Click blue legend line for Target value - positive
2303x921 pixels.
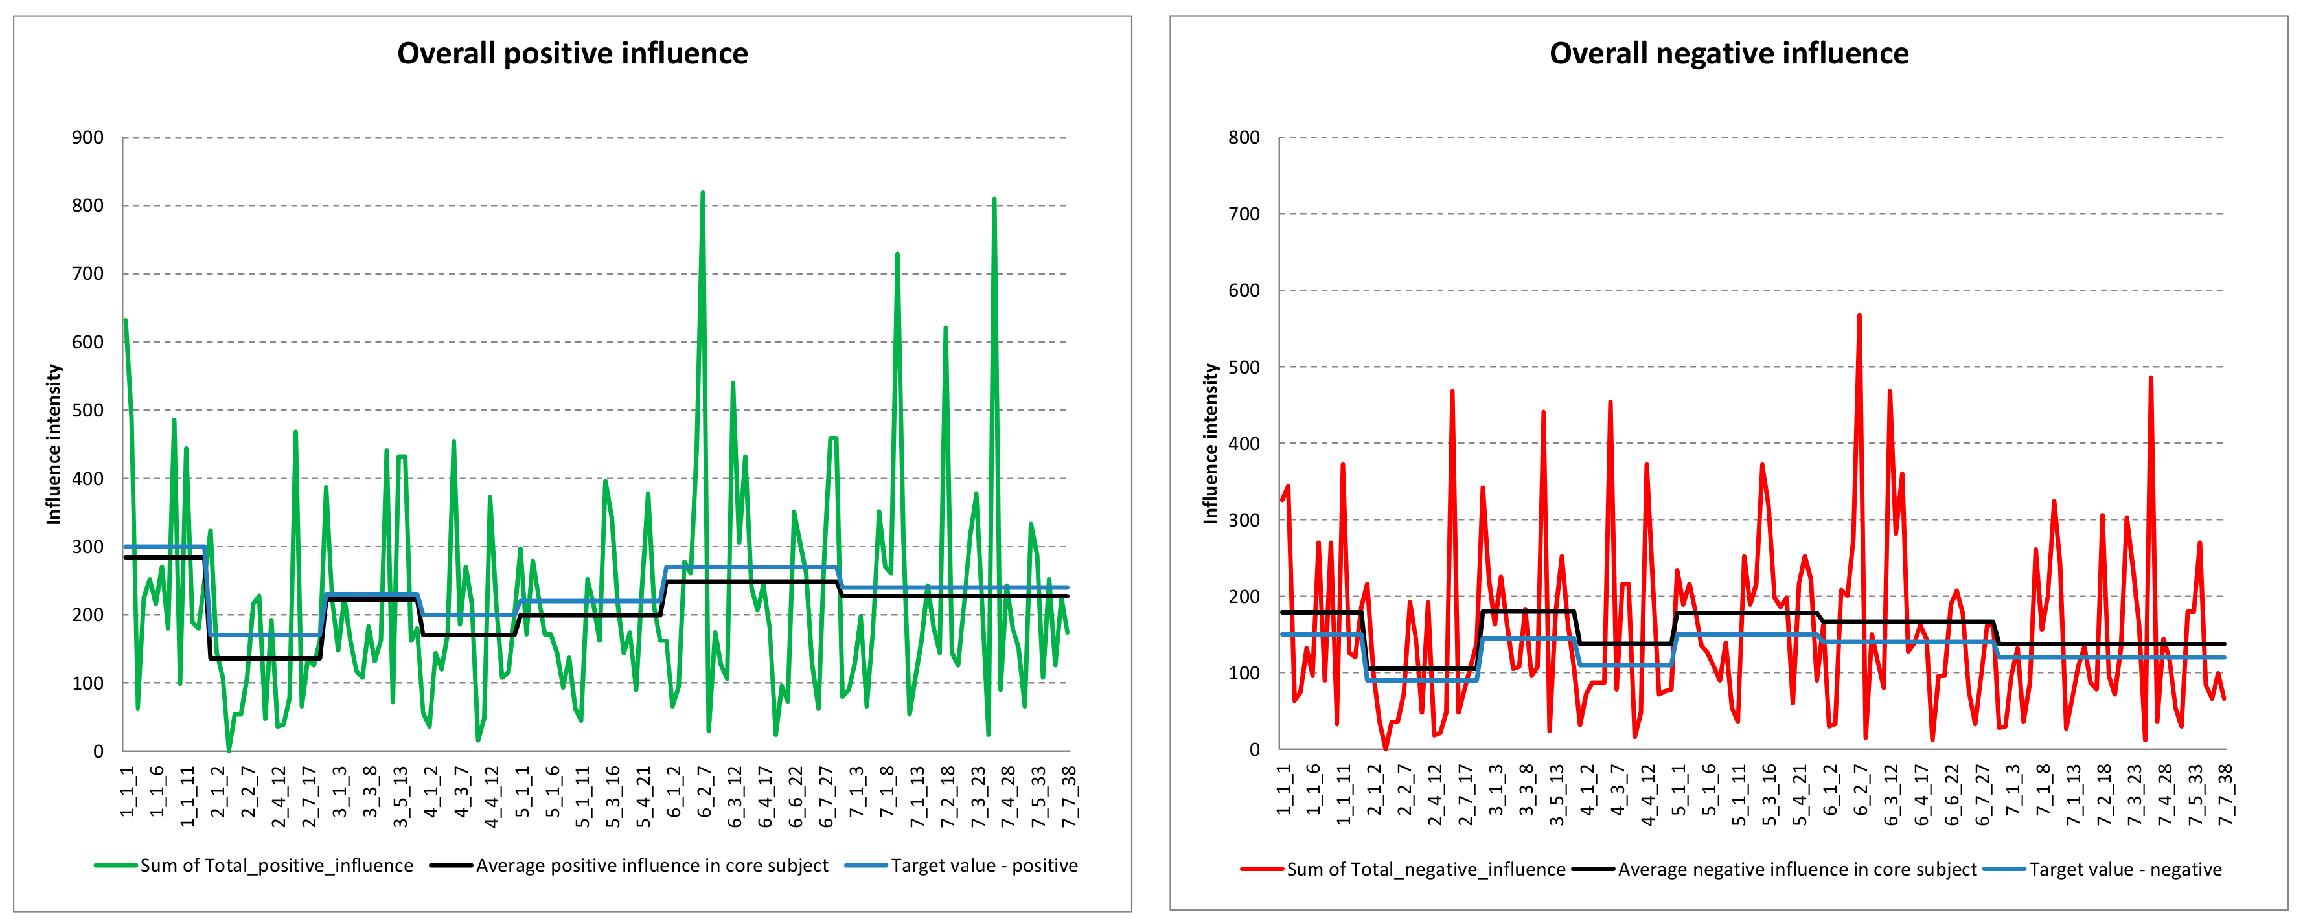point(866,865)
